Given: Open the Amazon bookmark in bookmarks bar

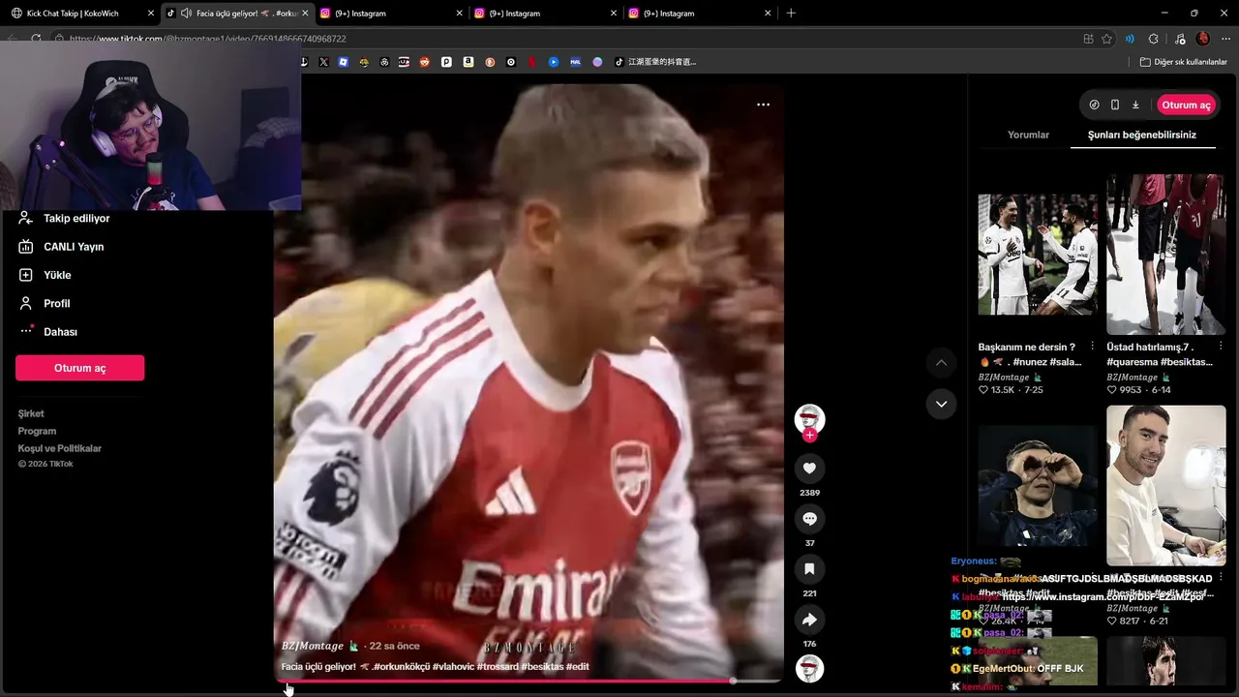Looking at the screenshot, I should [x=468, y=62].
